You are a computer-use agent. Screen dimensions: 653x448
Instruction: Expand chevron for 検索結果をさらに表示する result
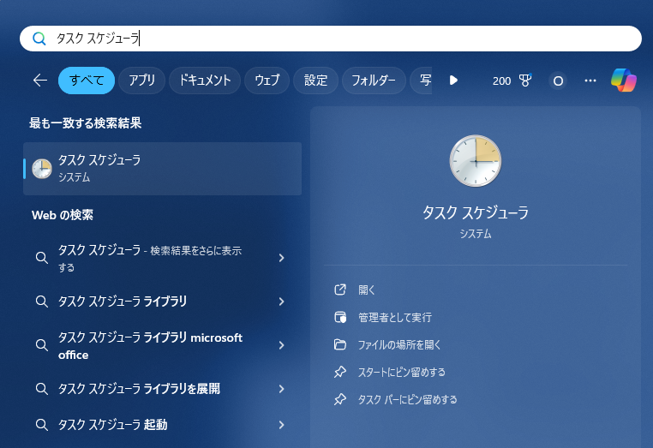tap(282, 258)
